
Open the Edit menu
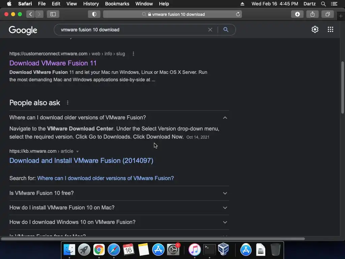(x=56, y=4)
